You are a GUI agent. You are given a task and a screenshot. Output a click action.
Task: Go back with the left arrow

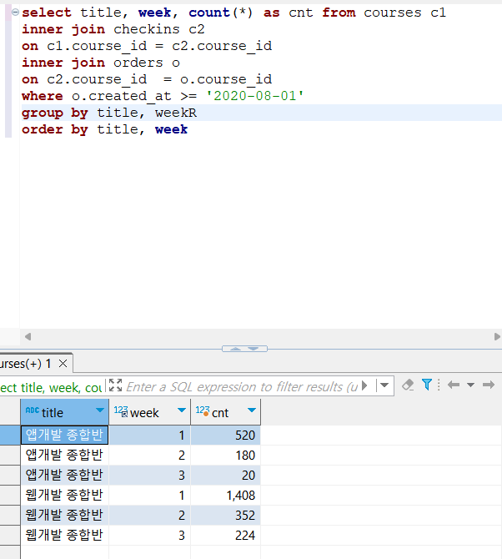pos(453,385)
